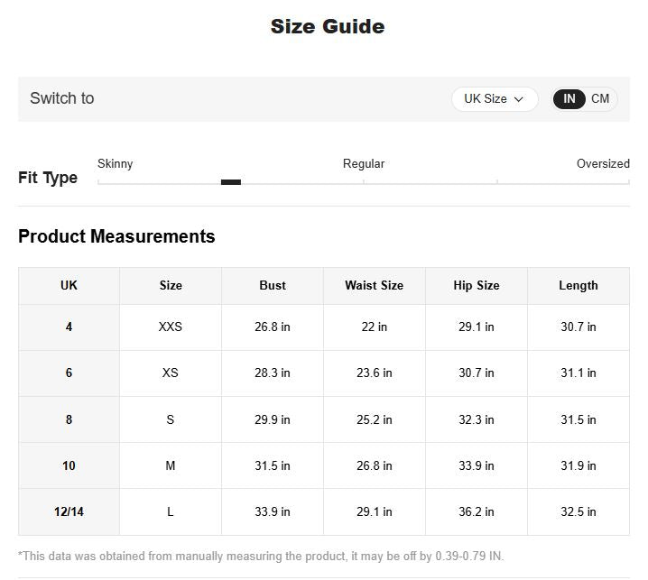Click the Waist Size column header
Viewport: 648px width, 580px height.
(x=374, y=285)
